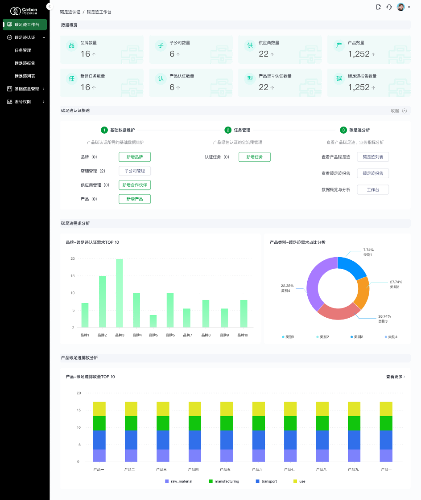Screen dimensions: 421x500
Task: Click step 3 circle for 碳足迹分析
Action: [x=343, y=130]
